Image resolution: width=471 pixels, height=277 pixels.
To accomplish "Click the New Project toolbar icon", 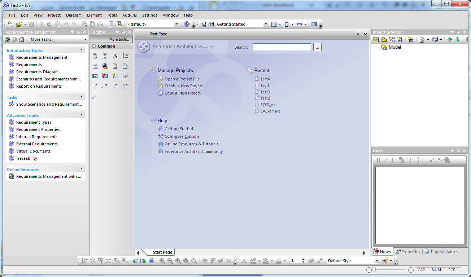I will tap(10, 24).
